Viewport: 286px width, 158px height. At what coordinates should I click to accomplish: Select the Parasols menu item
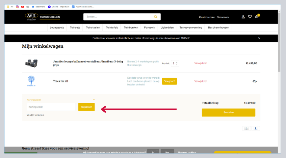(x=149, y=28)
